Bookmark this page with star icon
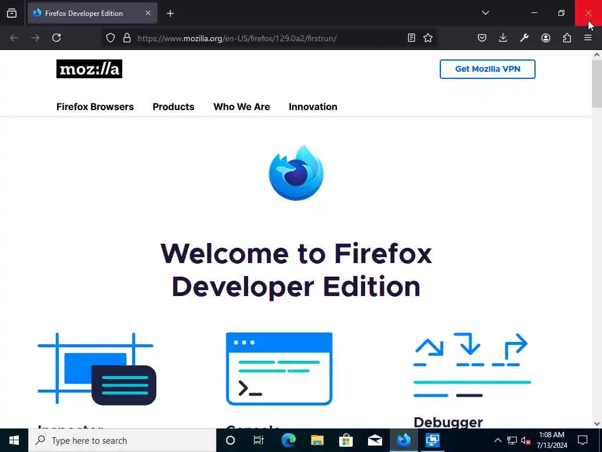Image resolution: width=602 pixels, height=452 pixels. coord(428,38)
